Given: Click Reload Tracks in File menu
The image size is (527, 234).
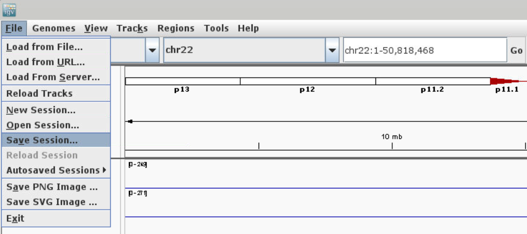Looking at the screenshot, I should tap(39, 94).
